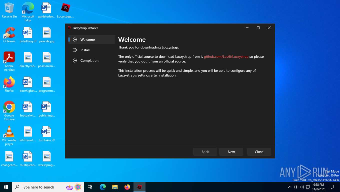The image size is (340, 192).
Task: Open File Explorer from the taskbar
Action: tap(115, 187)
